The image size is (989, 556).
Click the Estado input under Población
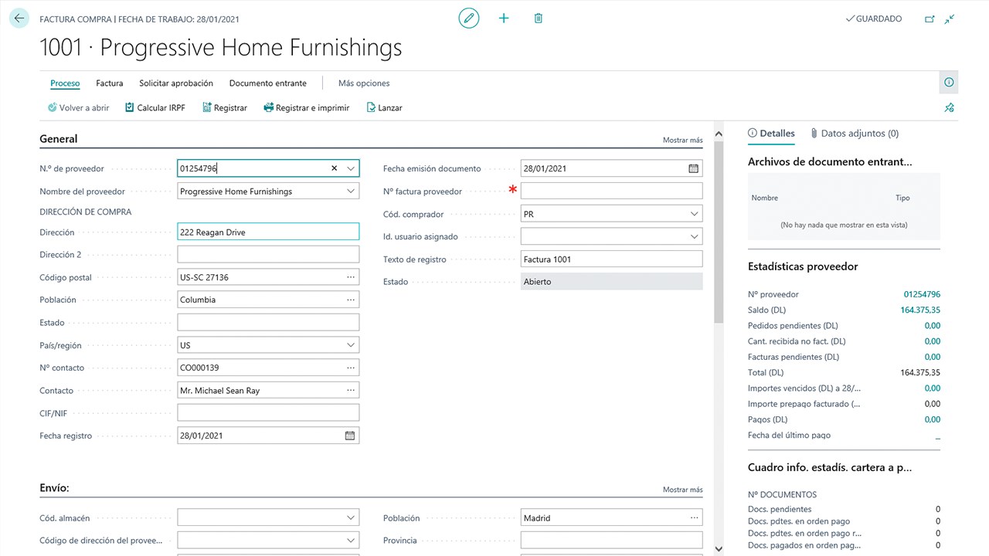click(268, 323)
